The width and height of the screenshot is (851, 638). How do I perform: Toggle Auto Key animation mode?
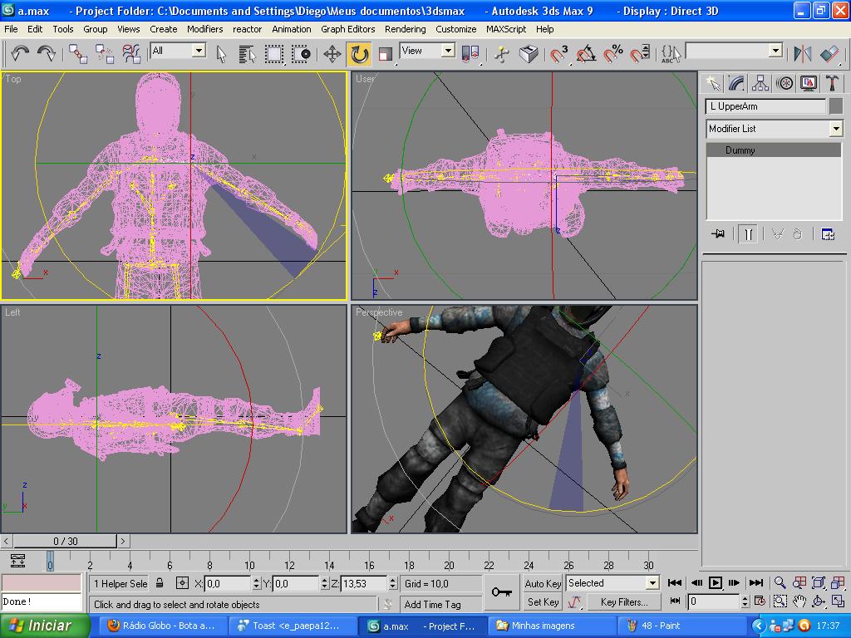click(x=543, y=583)
